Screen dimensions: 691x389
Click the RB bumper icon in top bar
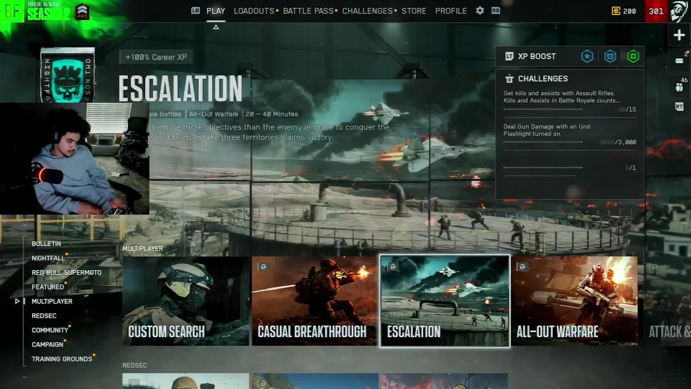(496, 11)
